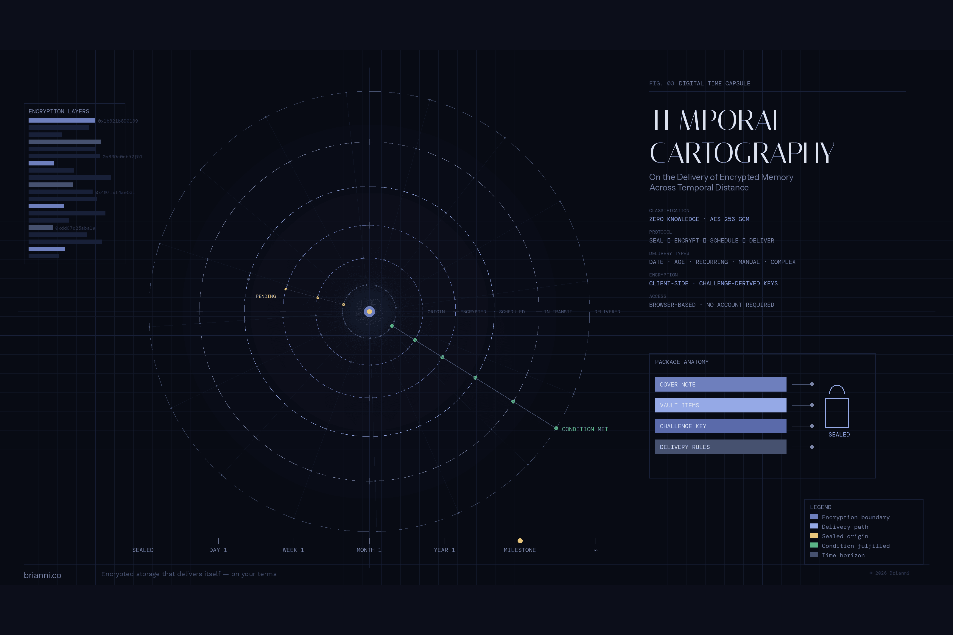
Task: Click the DELIVERED ring label
Action: (607, 312)
